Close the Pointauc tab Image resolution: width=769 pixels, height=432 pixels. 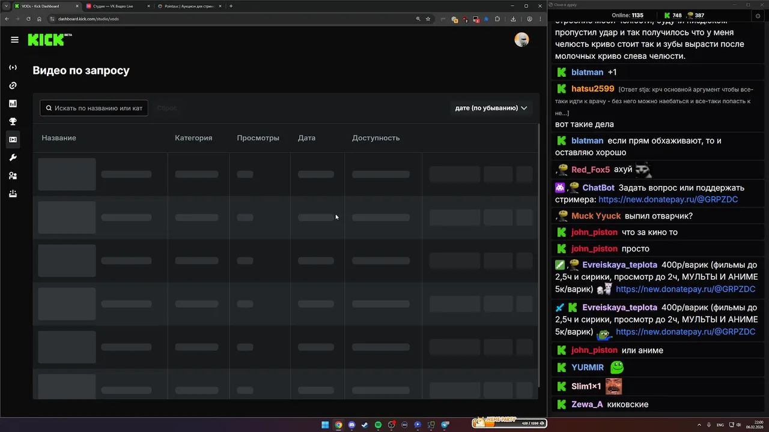[220, 6]
